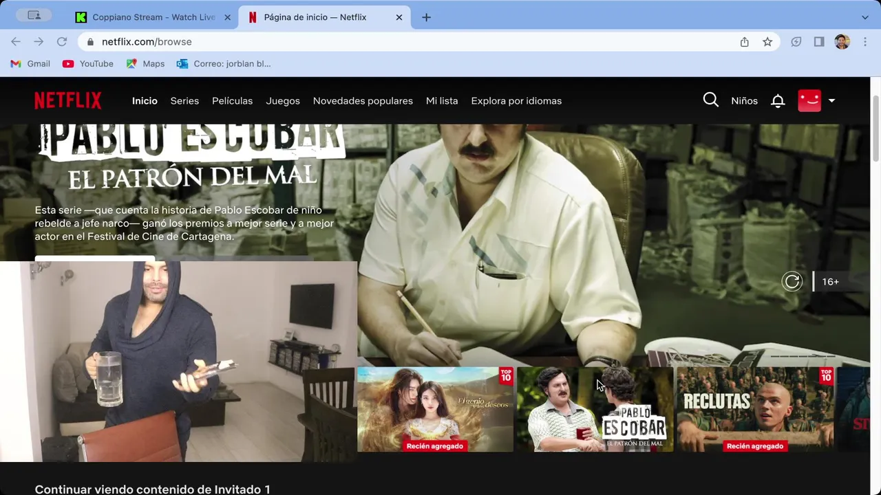This screenshot has height=495, width=881.
Task: Click the window switcher icon in tab strip
Action: pos(34,15)
